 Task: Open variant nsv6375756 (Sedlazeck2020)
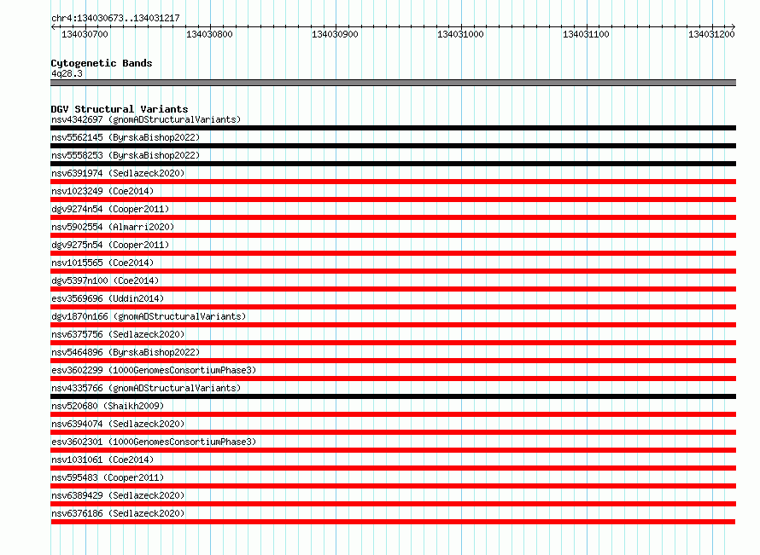click(118, 334)
